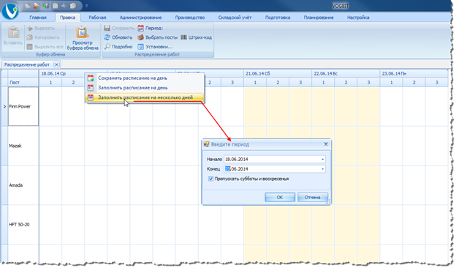Screen dimensions: 456x268
Task: Open the Складской учёт ribbon tab
Action: [235, 18]
